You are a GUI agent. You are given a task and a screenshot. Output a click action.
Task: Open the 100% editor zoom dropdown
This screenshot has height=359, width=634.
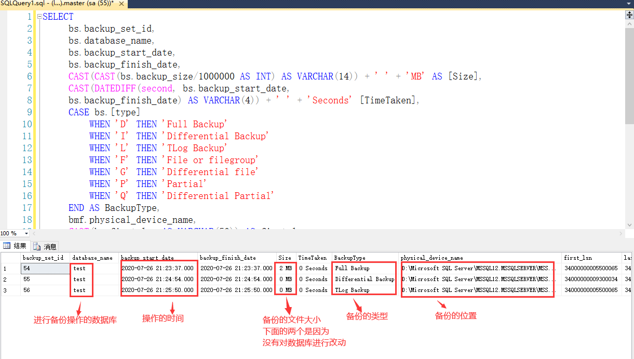[x=26, y=233]
